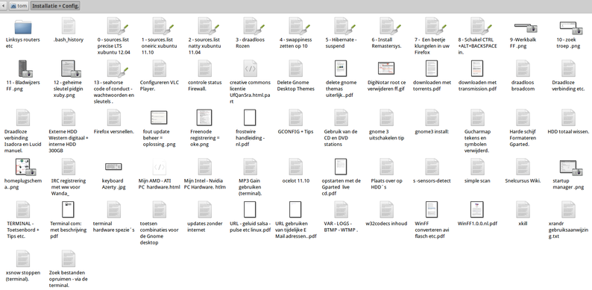Click the 'VAR - LOGS - BTMP - WTMP .' label

pos(341,227)
